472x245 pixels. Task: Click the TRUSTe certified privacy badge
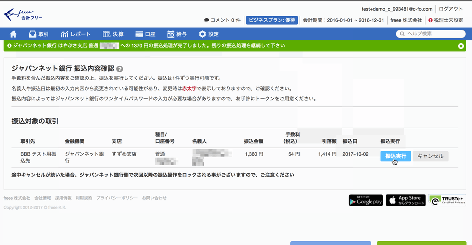447,200
